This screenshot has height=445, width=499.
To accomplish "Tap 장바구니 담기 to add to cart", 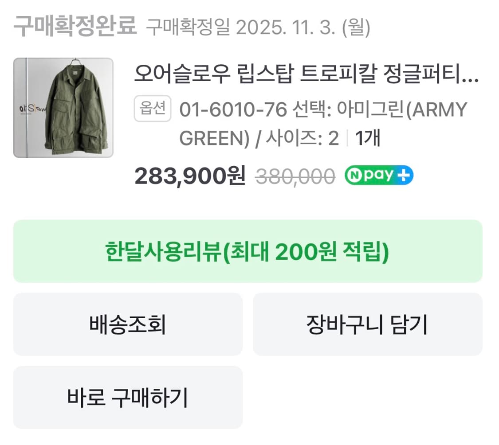I will 367,324.
